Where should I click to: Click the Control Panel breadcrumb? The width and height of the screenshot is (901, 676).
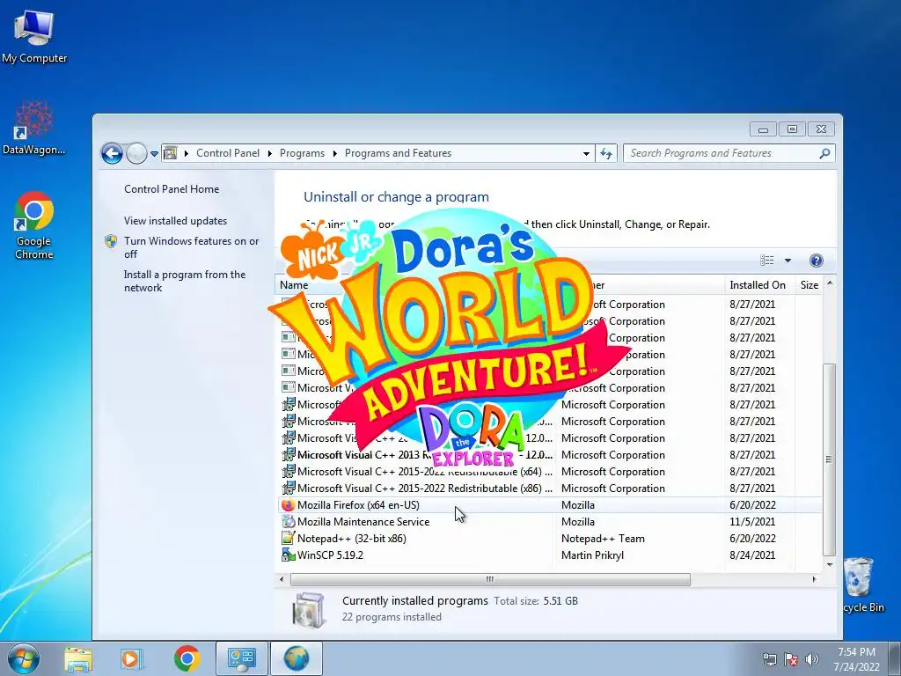pyautogui.click(x=228, y=153)
